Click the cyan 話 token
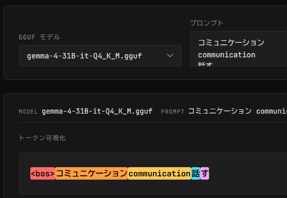The height and width of the screenshot is (198, 287). (x=195, y=173)
